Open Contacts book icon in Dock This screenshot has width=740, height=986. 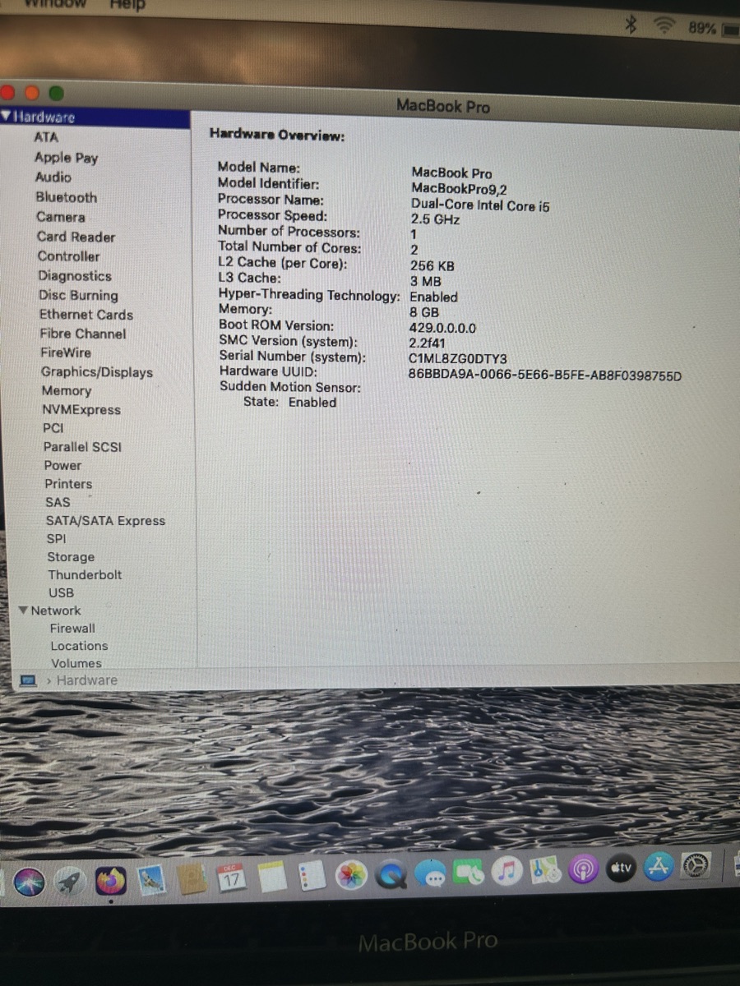click(x=192, y=880)
